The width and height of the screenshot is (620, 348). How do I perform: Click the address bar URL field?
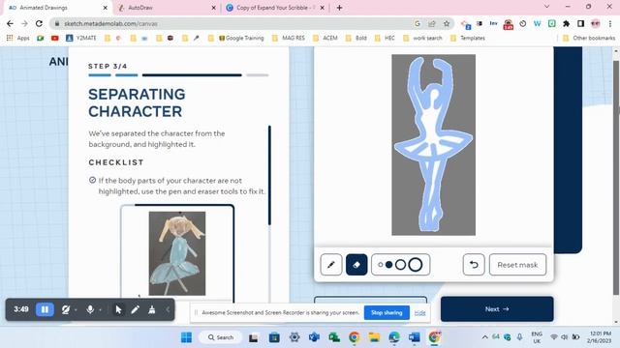click(233, 23)
